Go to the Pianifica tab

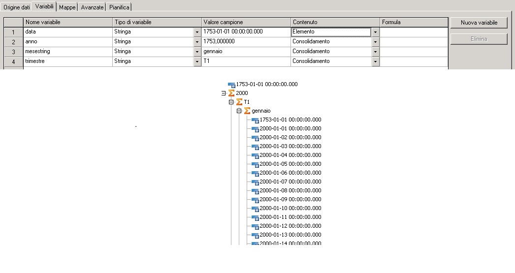point(119,7)
